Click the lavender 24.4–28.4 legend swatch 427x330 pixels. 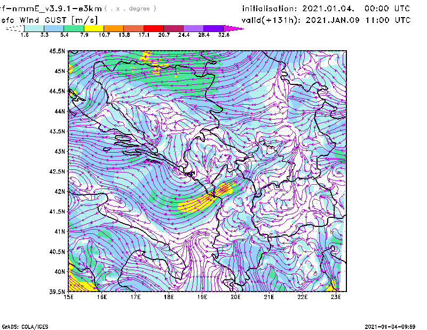pos(193,28)
